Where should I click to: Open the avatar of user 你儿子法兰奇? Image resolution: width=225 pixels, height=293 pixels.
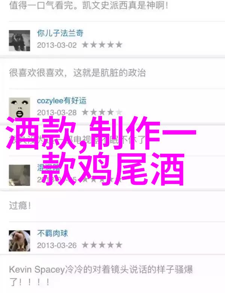19,40
